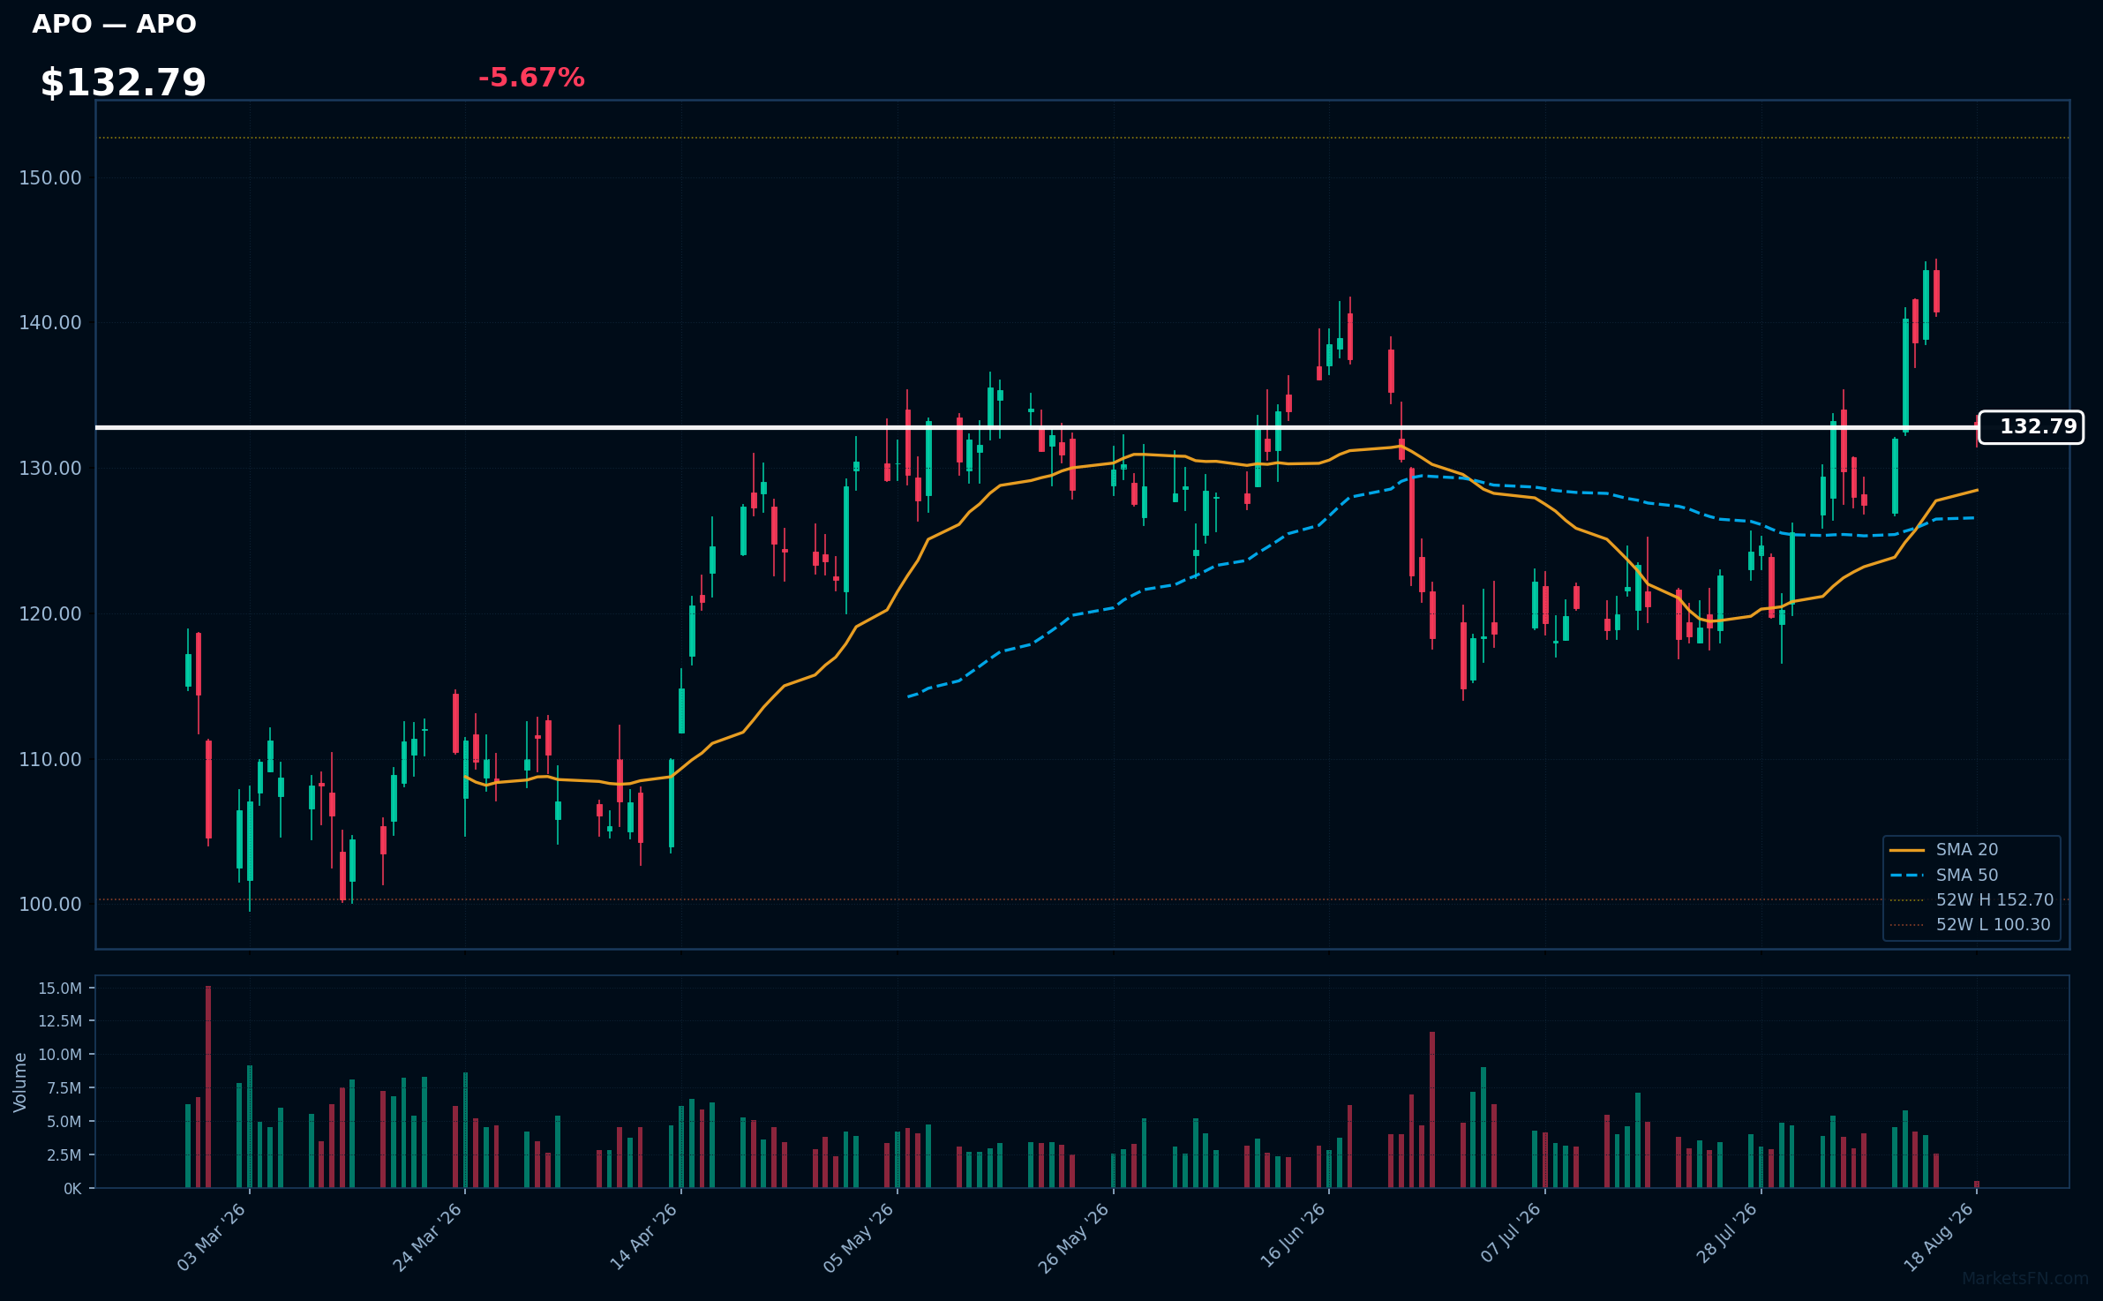Click the APO — APO chart title
Viewport: 2103px width, 1301px height.
(114, 24)
